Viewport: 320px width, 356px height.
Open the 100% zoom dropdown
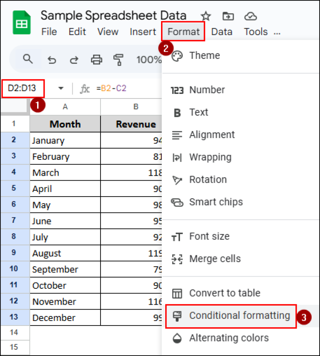point(149,59)
